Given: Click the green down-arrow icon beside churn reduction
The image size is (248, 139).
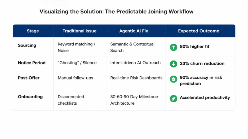Looking at the screenshot, I should click(174, 64).
